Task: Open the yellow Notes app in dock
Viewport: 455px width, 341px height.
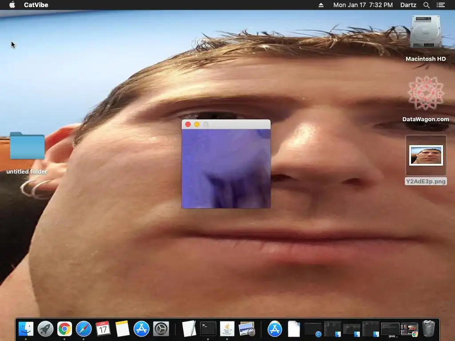Action: click(122, 329)
